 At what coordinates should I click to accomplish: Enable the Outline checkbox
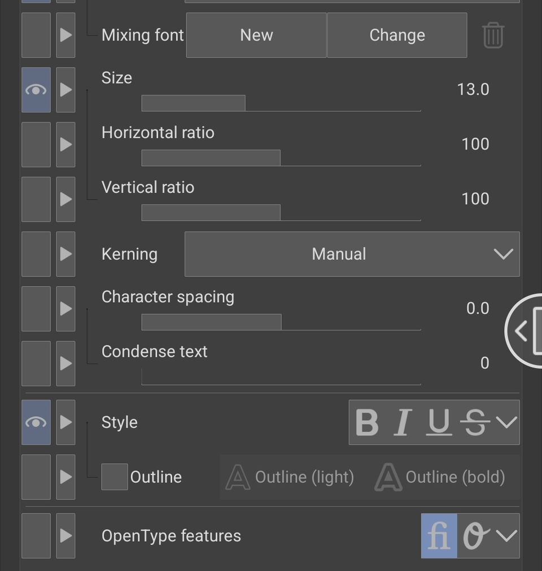tap(115, 477)
